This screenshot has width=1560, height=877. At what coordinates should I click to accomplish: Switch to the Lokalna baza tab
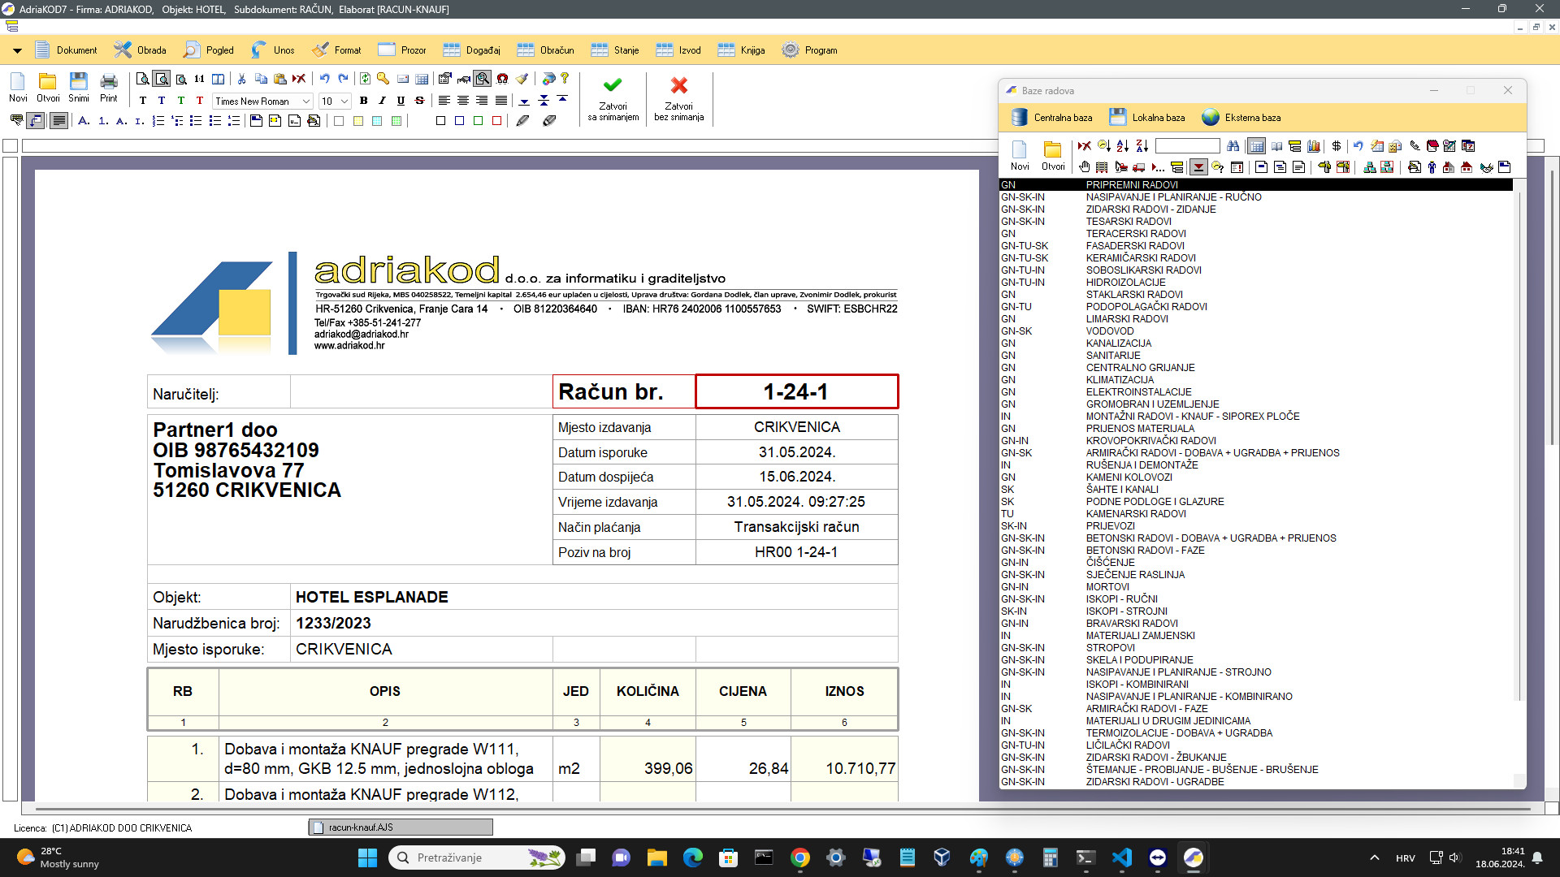[1147, 118]
